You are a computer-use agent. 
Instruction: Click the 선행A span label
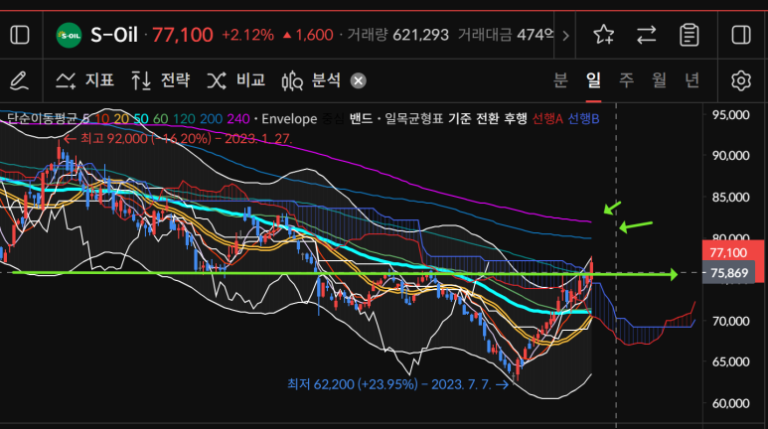(x=547, y=118)
